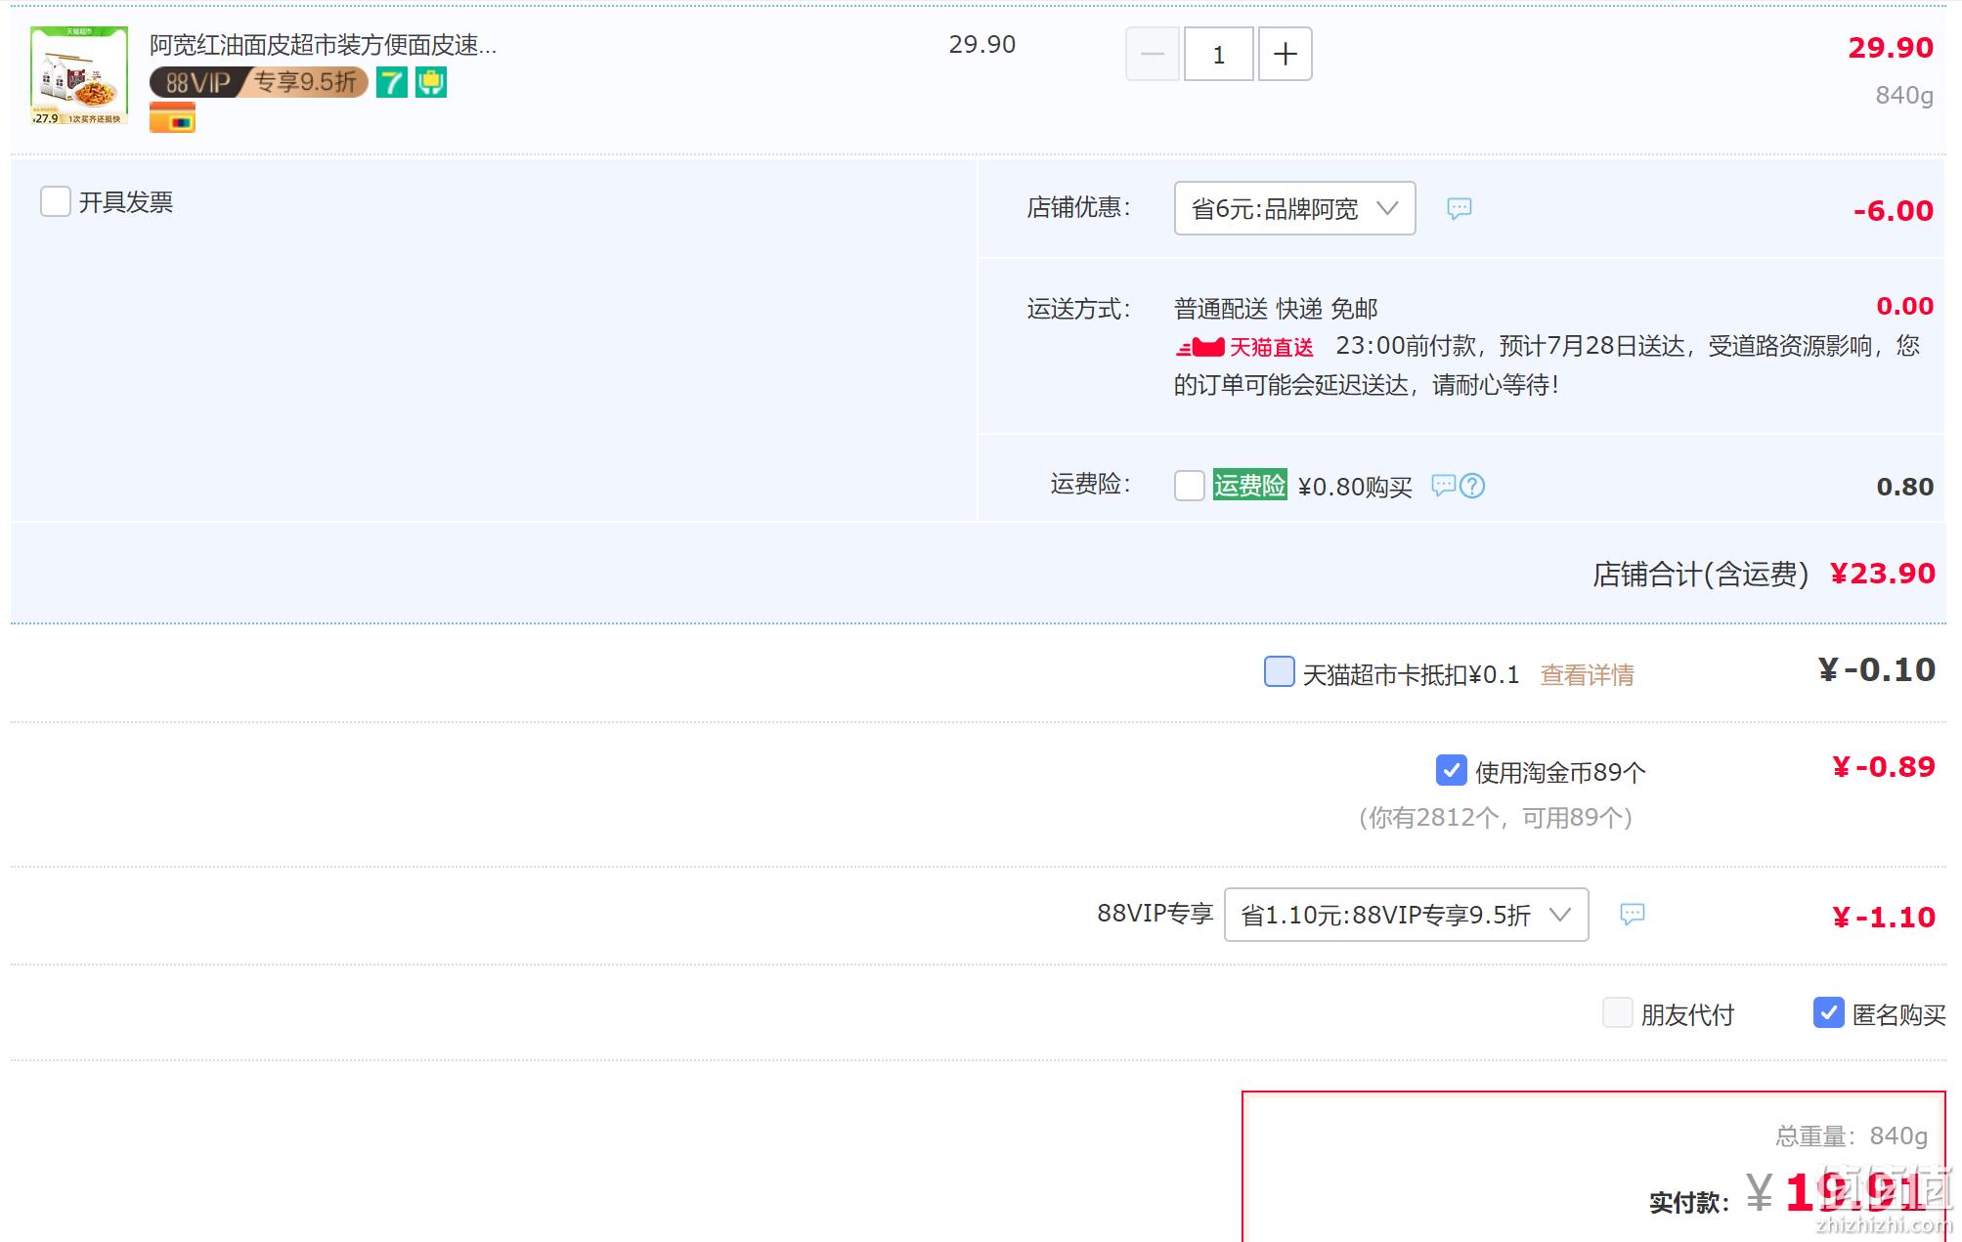
Task: Enable the 朋友代付 checkbox
Action: (1618, 1012)
